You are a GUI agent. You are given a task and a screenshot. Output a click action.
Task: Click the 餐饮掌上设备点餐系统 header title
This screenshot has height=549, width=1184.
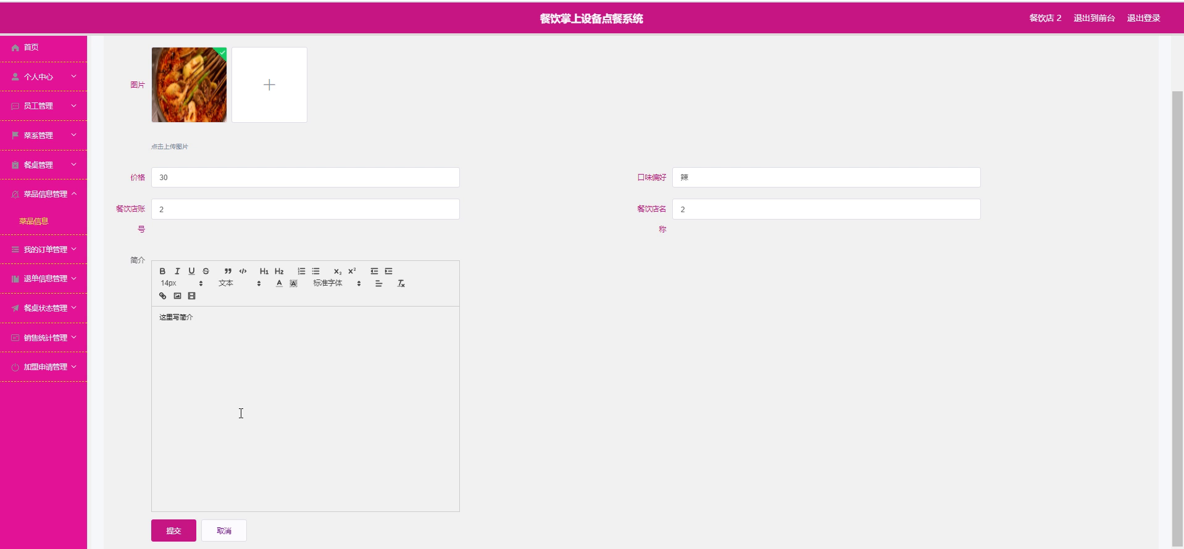[591, 19]
